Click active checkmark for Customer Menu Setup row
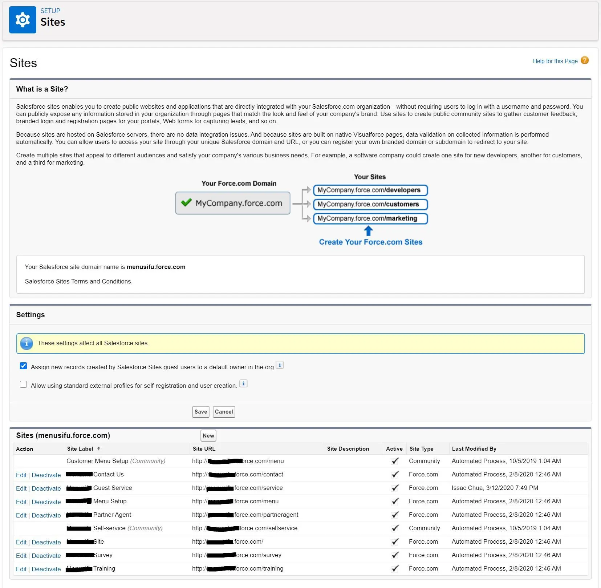Viewport: 601px width, 588px height. click(x=395, y=461)
